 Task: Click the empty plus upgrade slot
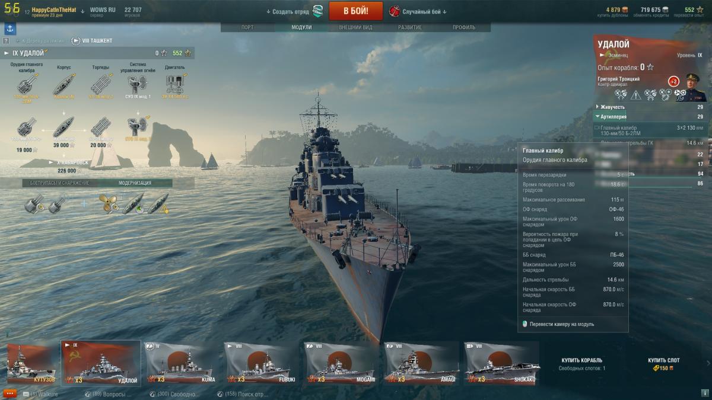pyautogui.click(x=84, y=203)
